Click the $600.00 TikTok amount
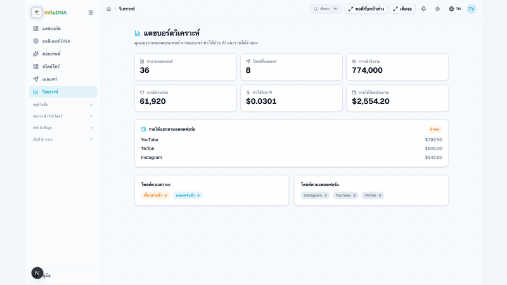507x285 pixels. (x=433, y=149)
